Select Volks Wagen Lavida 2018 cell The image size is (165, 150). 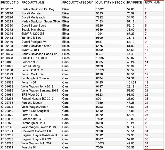pos(38,127)
